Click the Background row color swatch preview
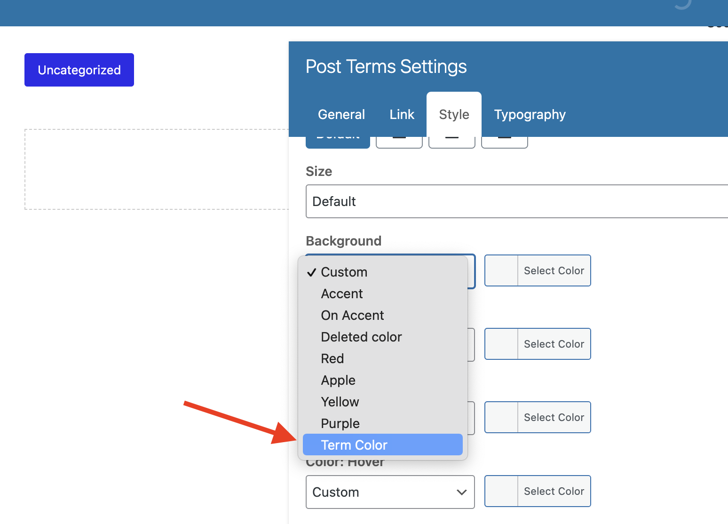Screen dimensions: 728x524 point(501,270)
